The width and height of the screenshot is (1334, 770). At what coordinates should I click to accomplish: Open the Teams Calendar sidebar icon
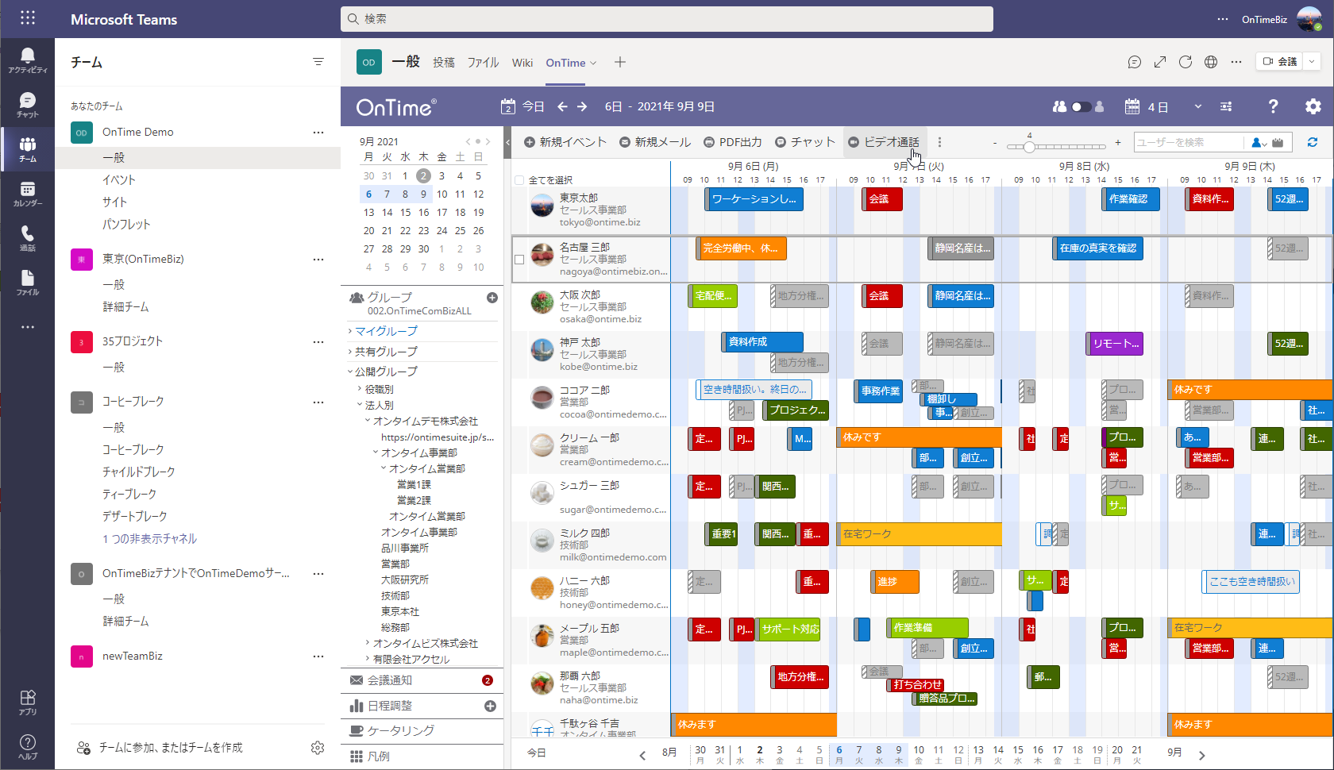(28, 194)
